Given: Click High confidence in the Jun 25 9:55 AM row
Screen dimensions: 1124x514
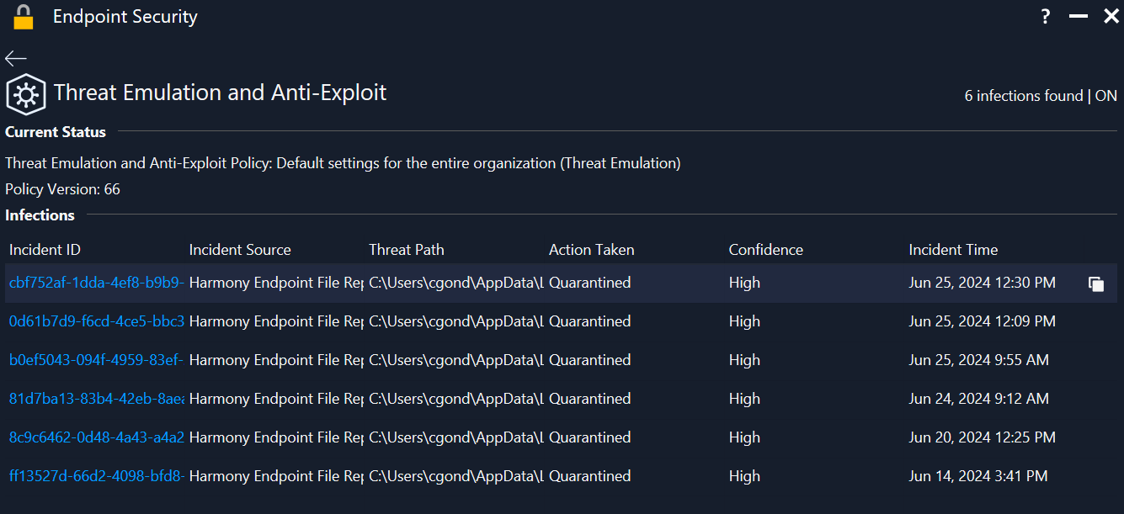Looking at the screenshot, I should pos(744,360).
